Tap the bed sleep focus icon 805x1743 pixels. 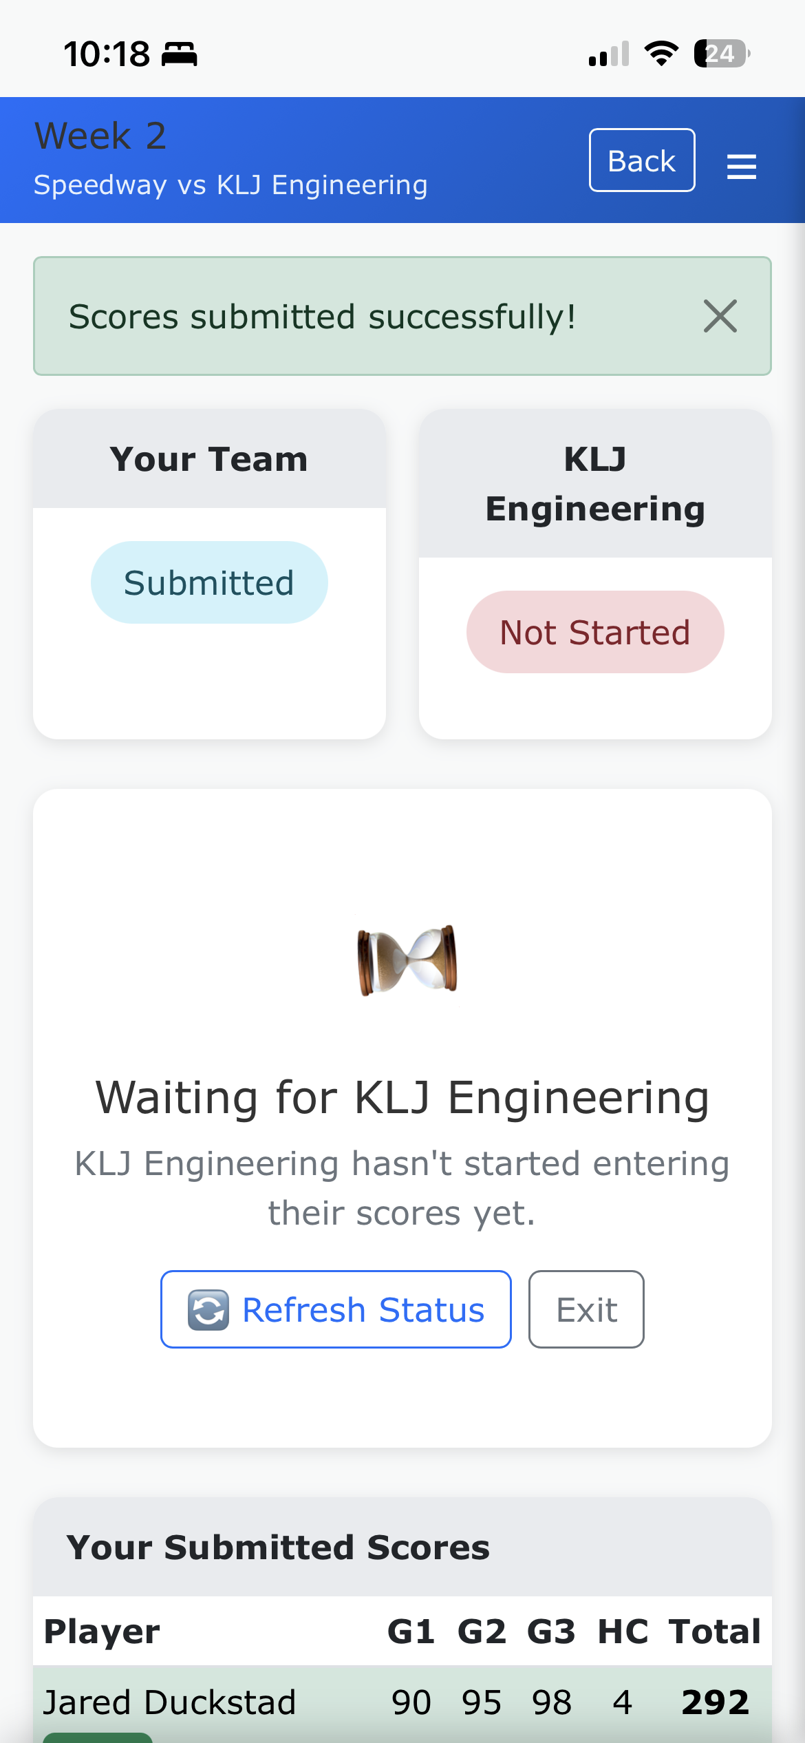pyautogui.click(x=180, y=54)
